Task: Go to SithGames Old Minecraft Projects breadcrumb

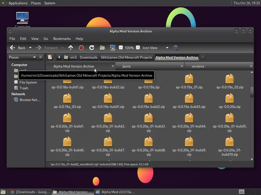Action: [x=126, y=57]
